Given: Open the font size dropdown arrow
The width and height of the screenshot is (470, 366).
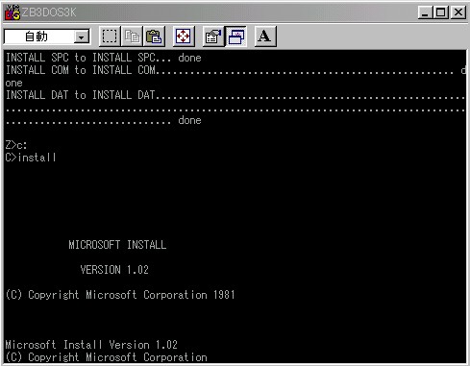Looking at the screenshot, I should (x=82, y=37).
